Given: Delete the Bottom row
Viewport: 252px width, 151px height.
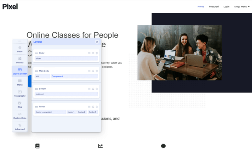Looking at the screenshot, I should pyautogui.click(x=97, y=89).
